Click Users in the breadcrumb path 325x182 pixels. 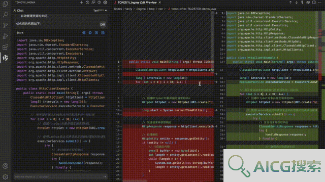pyautogui.click(x=118, y=9)
